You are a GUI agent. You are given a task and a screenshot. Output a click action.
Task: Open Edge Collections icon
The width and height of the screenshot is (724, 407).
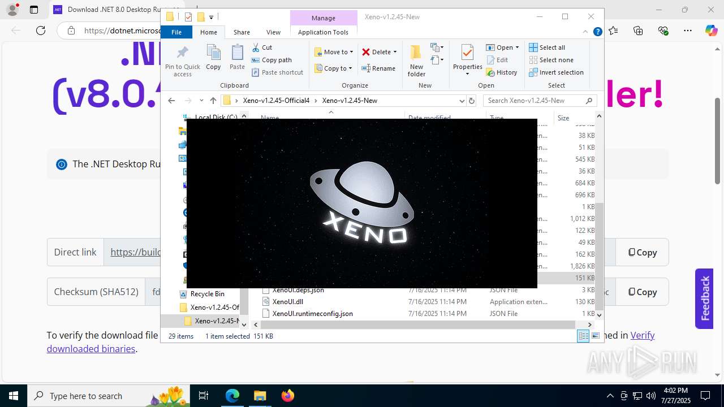pyautogui.click(x=638, y=31)
